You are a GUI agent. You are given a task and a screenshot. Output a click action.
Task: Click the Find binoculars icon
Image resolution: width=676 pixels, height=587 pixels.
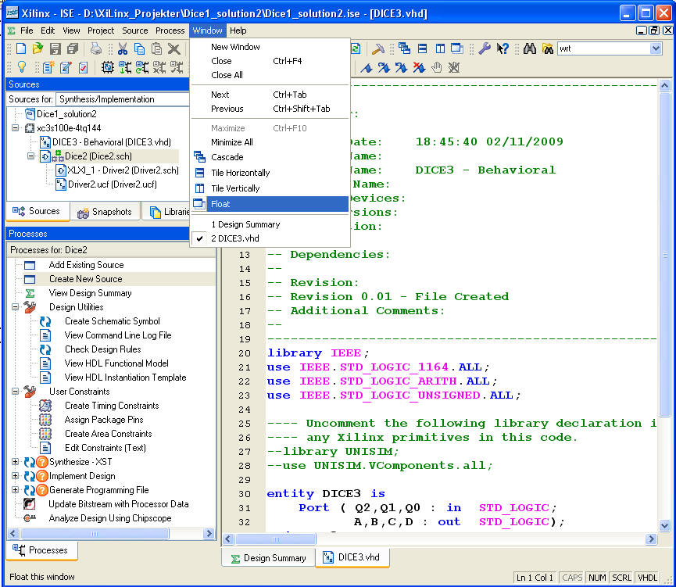tap(529, 48)
